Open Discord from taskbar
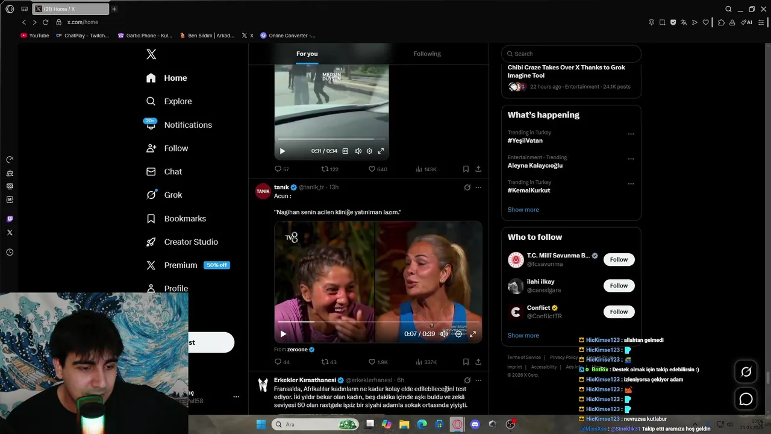The height and width of the screenshot is (434, 771). click(x=475, y=424)
